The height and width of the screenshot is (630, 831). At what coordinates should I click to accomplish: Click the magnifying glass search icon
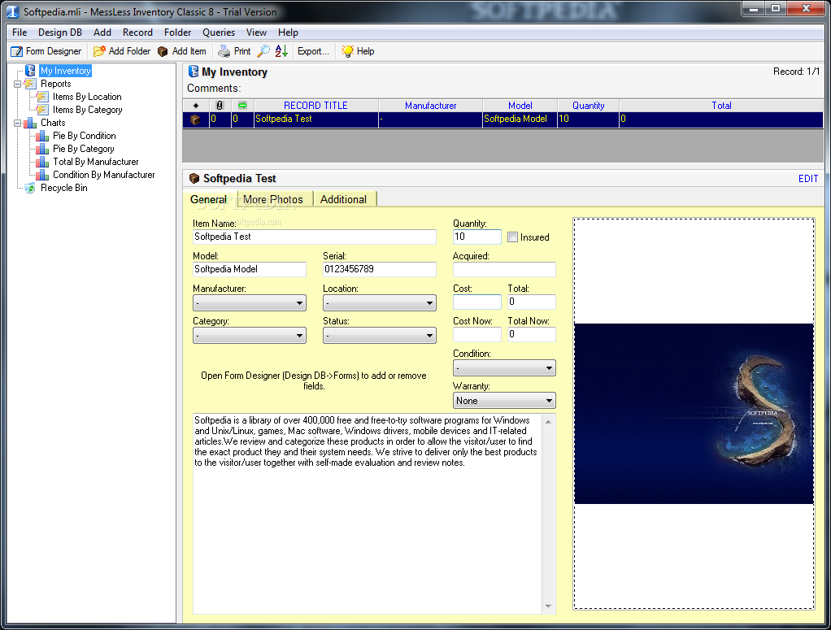(x=263, y=51)
